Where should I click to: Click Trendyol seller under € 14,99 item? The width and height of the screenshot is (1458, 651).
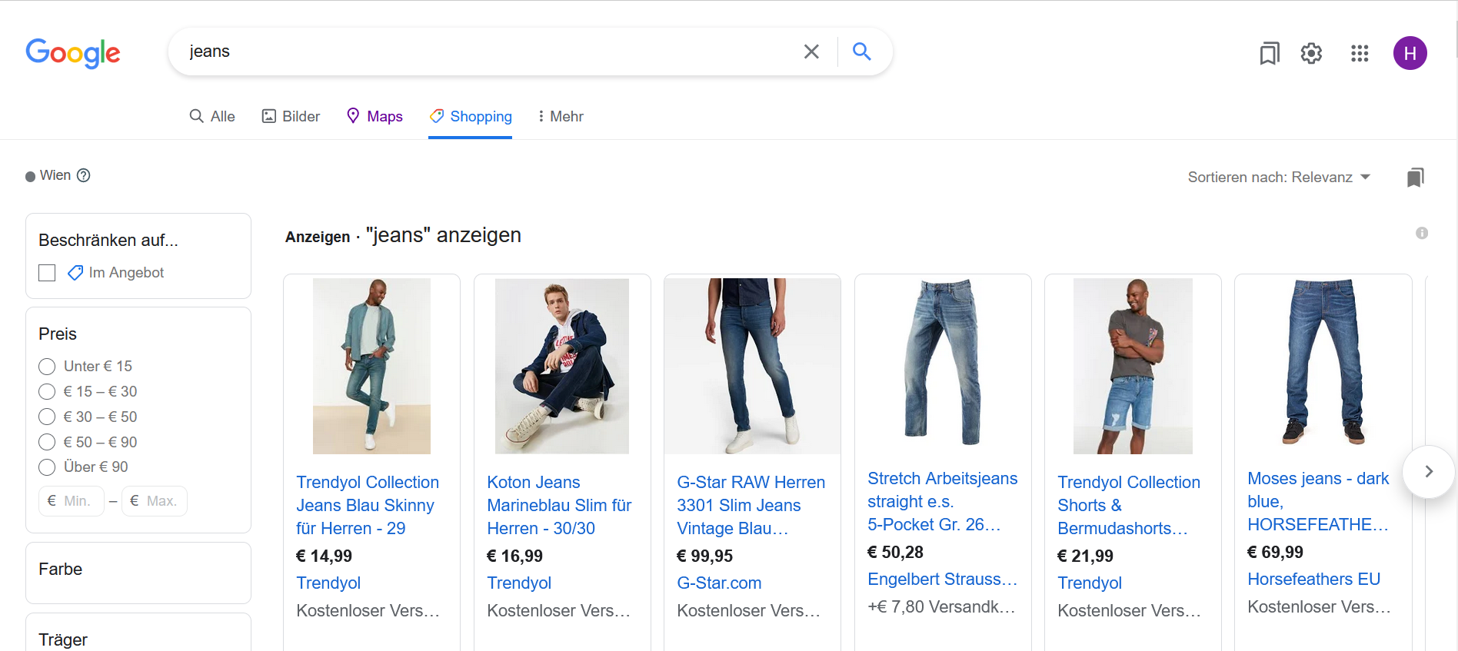[x=328, y=583]
